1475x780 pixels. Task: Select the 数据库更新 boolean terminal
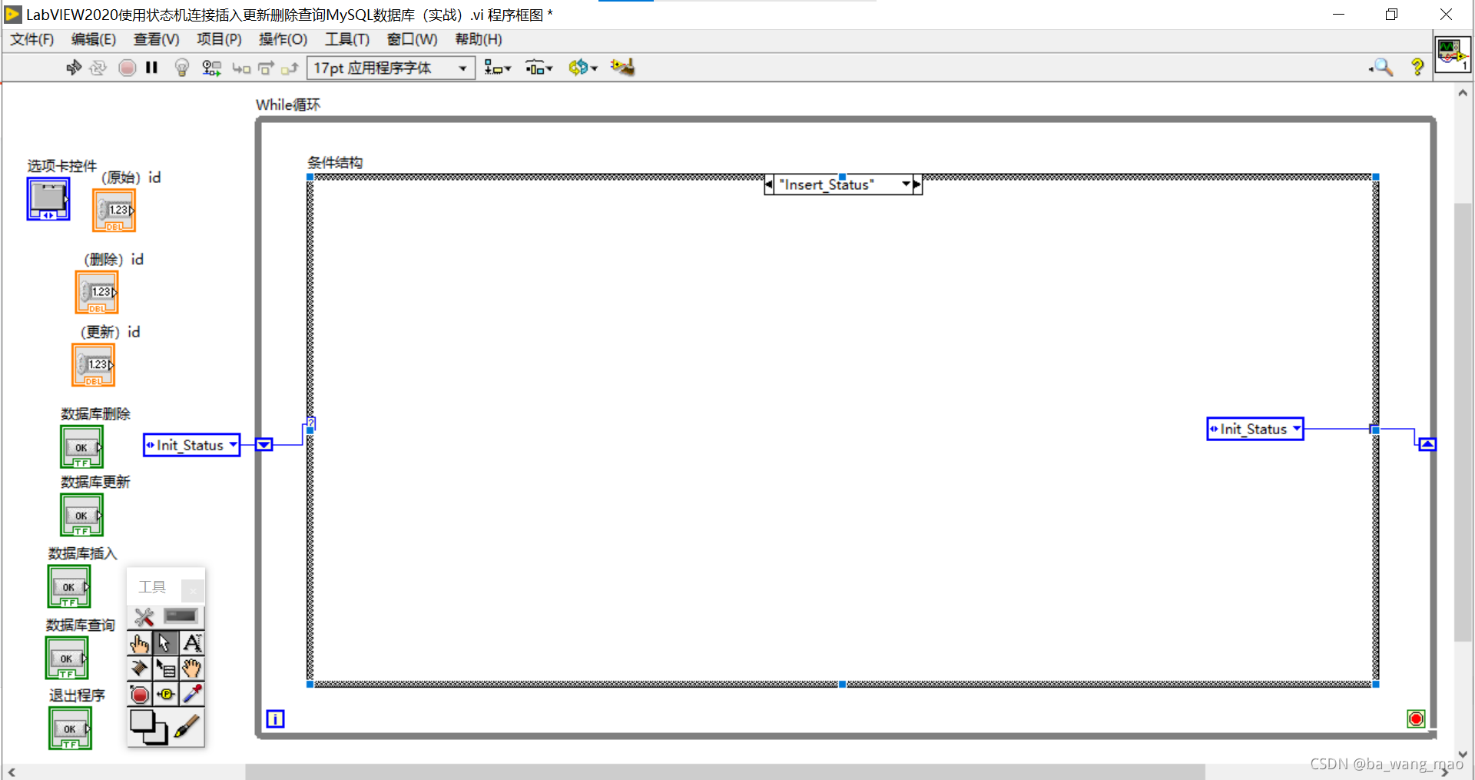(x=81, y=515)
